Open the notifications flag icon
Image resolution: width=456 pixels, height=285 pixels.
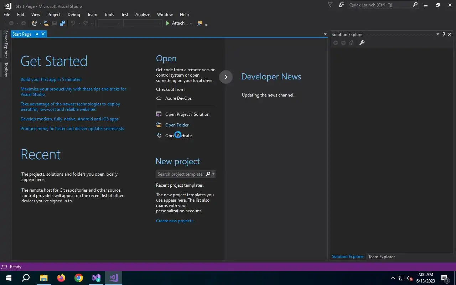click(x=330, y=5)
